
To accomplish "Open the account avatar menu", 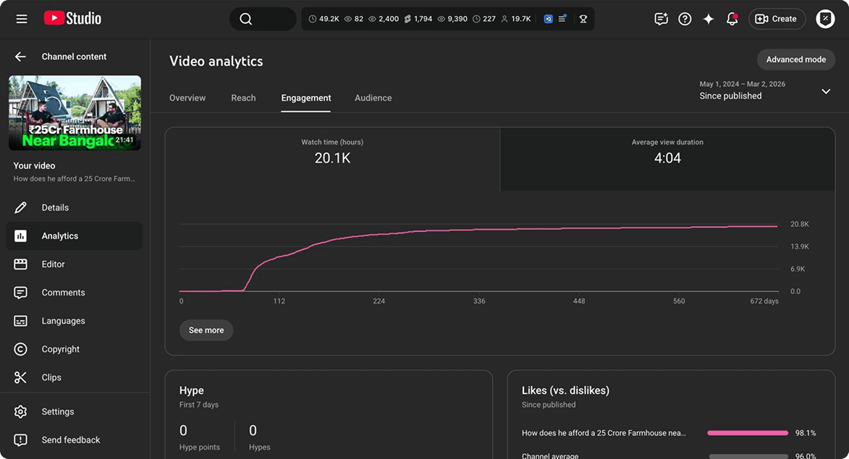I will click(x=825, y=19).
